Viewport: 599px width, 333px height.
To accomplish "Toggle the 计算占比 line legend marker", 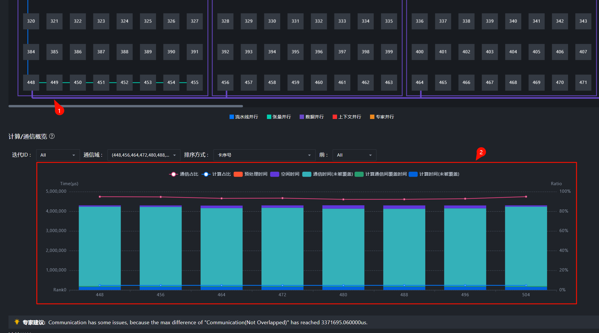I will [206, 174].
